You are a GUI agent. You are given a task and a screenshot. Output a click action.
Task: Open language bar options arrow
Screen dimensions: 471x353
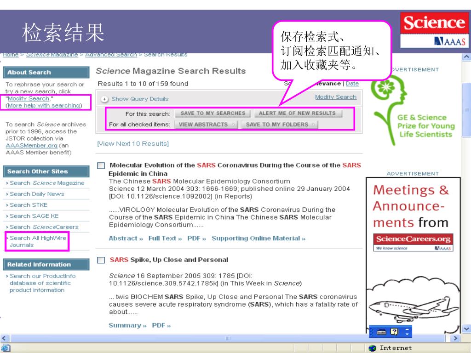(x=408, y=332)
